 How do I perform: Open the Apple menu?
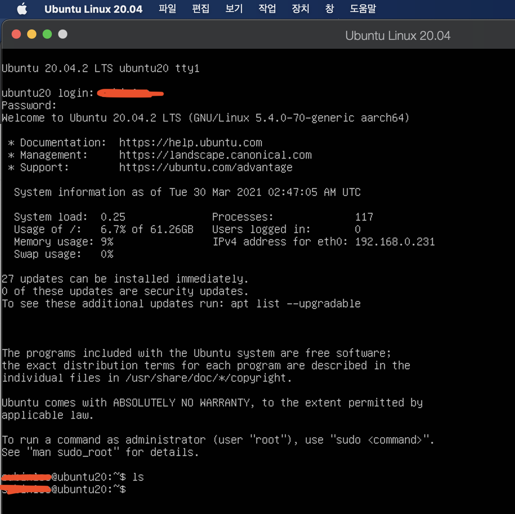pyautogui.click(x=22, y=9)
